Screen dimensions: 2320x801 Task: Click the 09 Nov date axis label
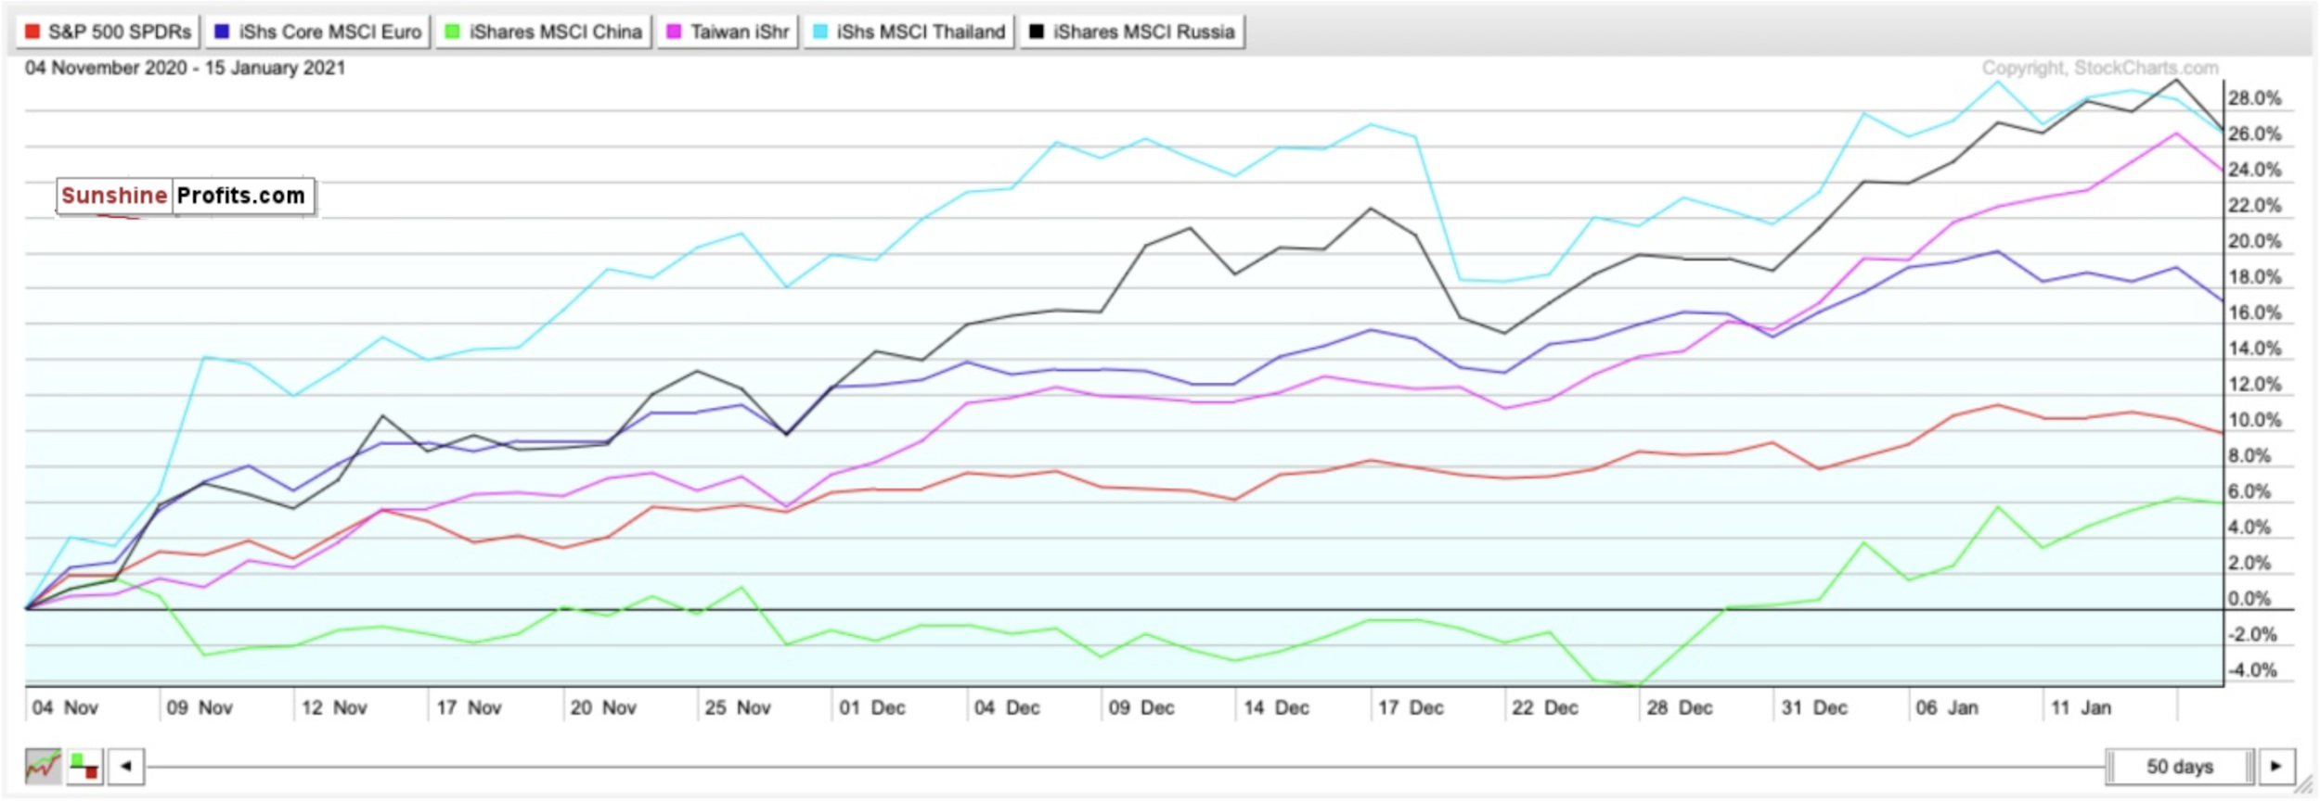[x=200, y=708]
